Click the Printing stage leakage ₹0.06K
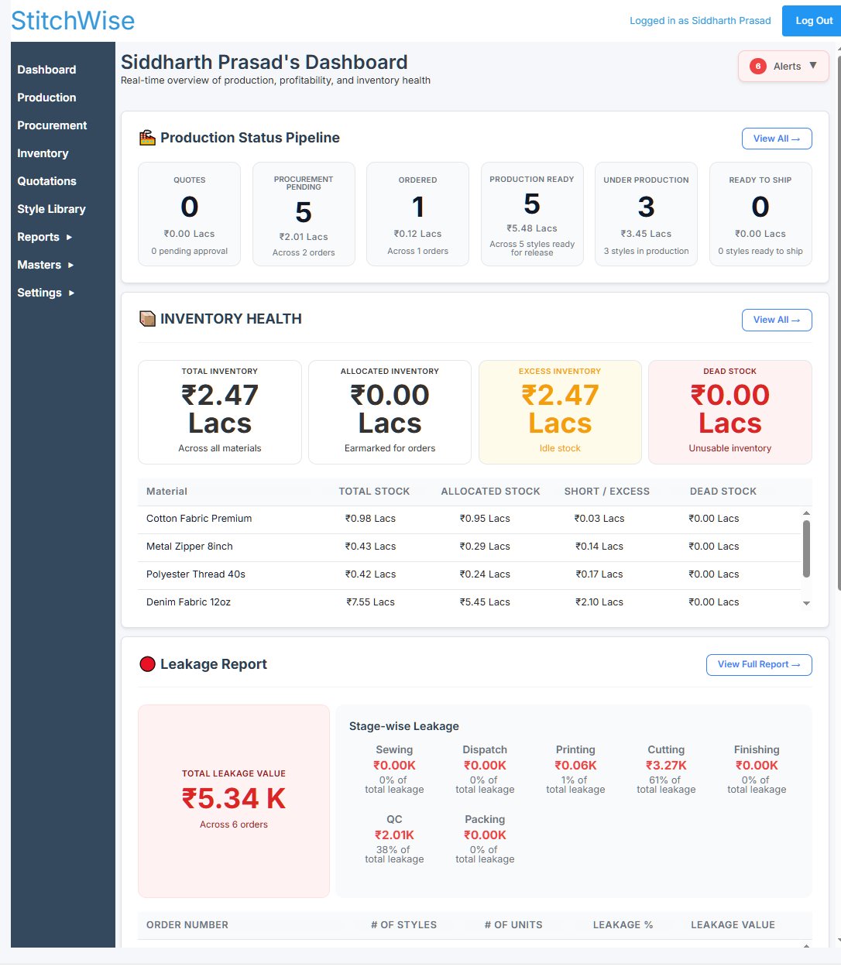 coord(575,766)
